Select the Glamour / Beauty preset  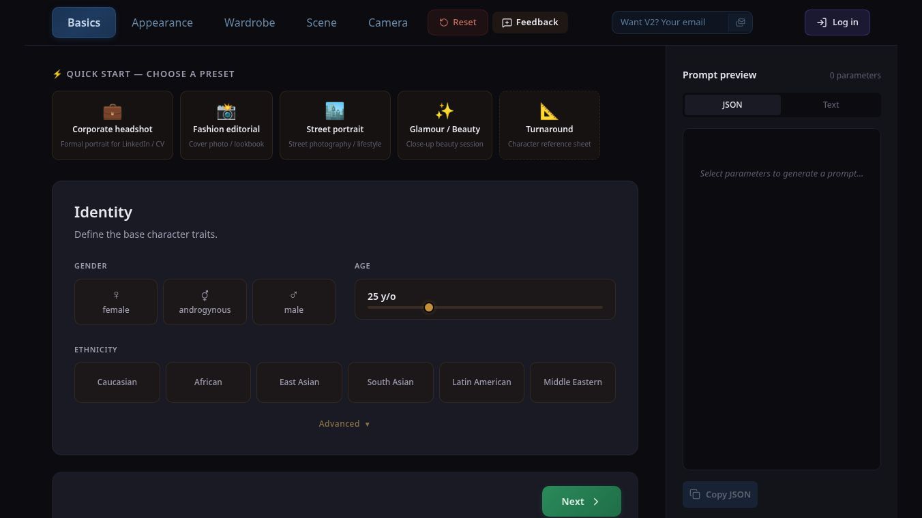[x=445, y=125]
